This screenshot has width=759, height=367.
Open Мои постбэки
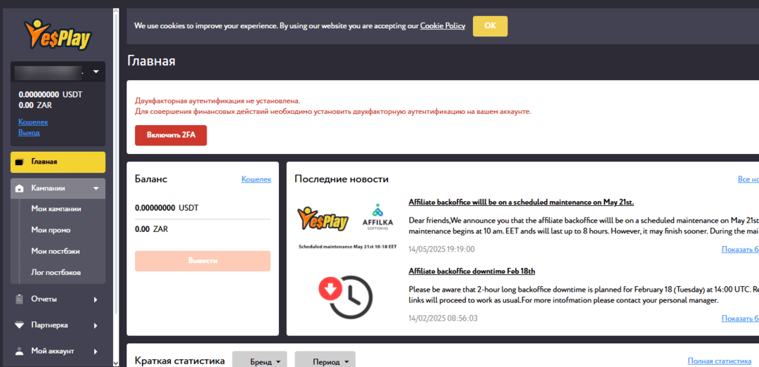[x=56, y=251]
